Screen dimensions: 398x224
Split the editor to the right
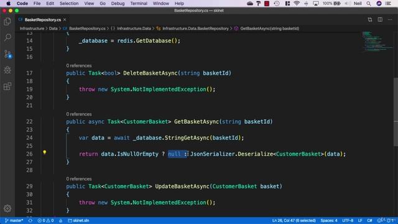pos(380,19)
